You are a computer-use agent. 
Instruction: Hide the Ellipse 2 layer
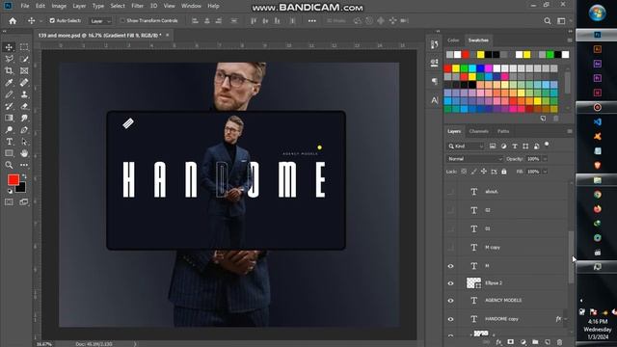pos(451,283)
